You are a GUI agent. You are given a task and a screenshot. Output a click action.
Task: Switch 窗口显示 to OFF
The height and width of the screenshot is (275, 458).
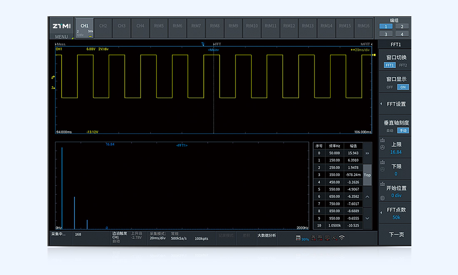[x=390, y=87]
